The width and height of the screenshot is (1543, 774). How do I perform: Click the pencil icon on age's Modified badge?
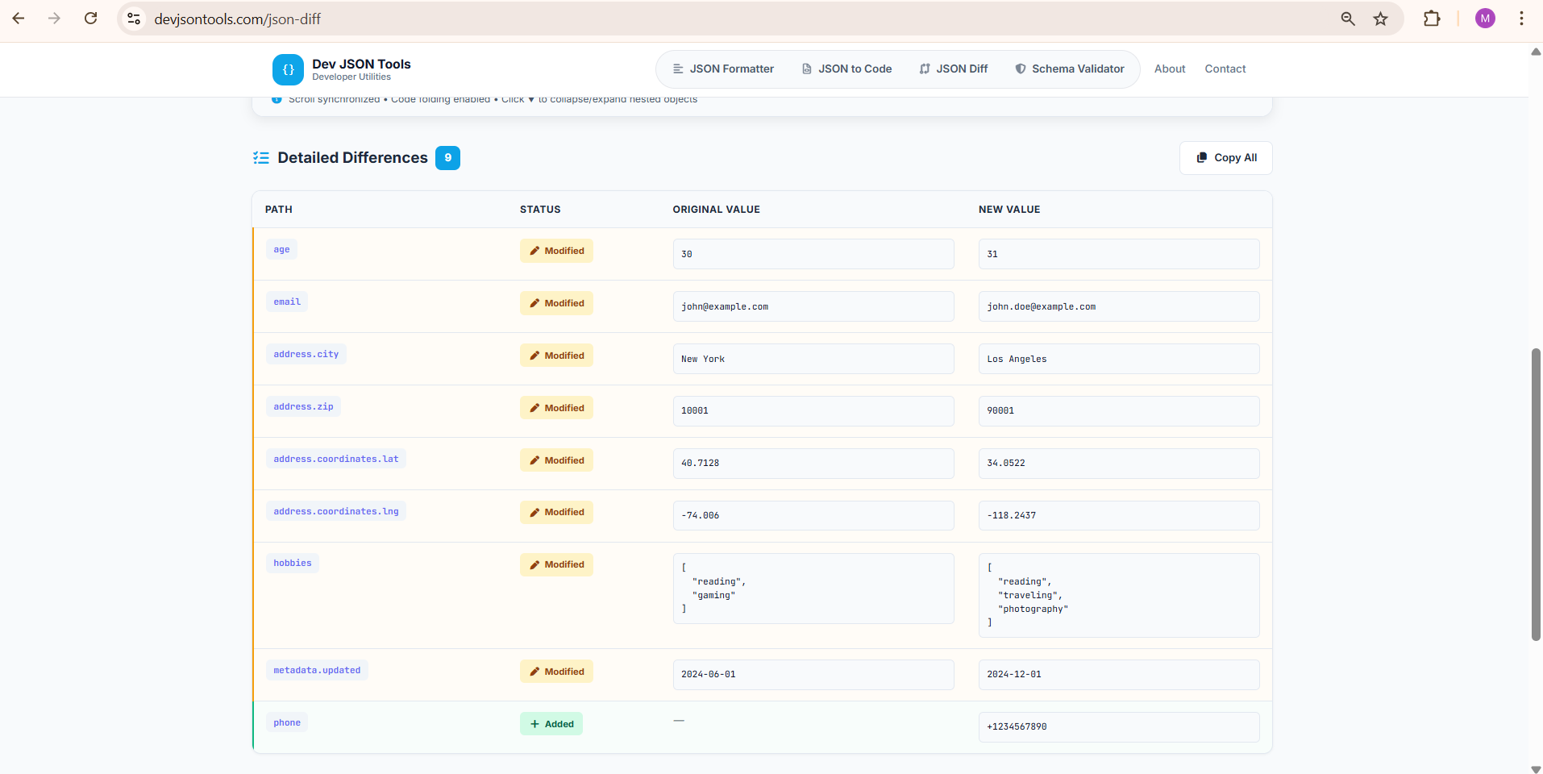click(534, 250)
